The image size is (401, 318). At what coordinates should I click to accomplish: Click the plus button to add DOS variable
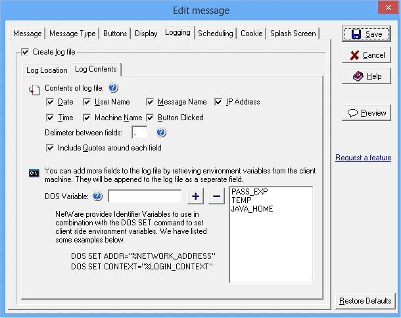[x=196, y=196]
